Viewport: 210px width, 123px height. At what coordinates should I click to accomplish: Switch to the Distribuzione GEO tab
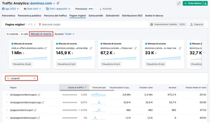point(132,16)
